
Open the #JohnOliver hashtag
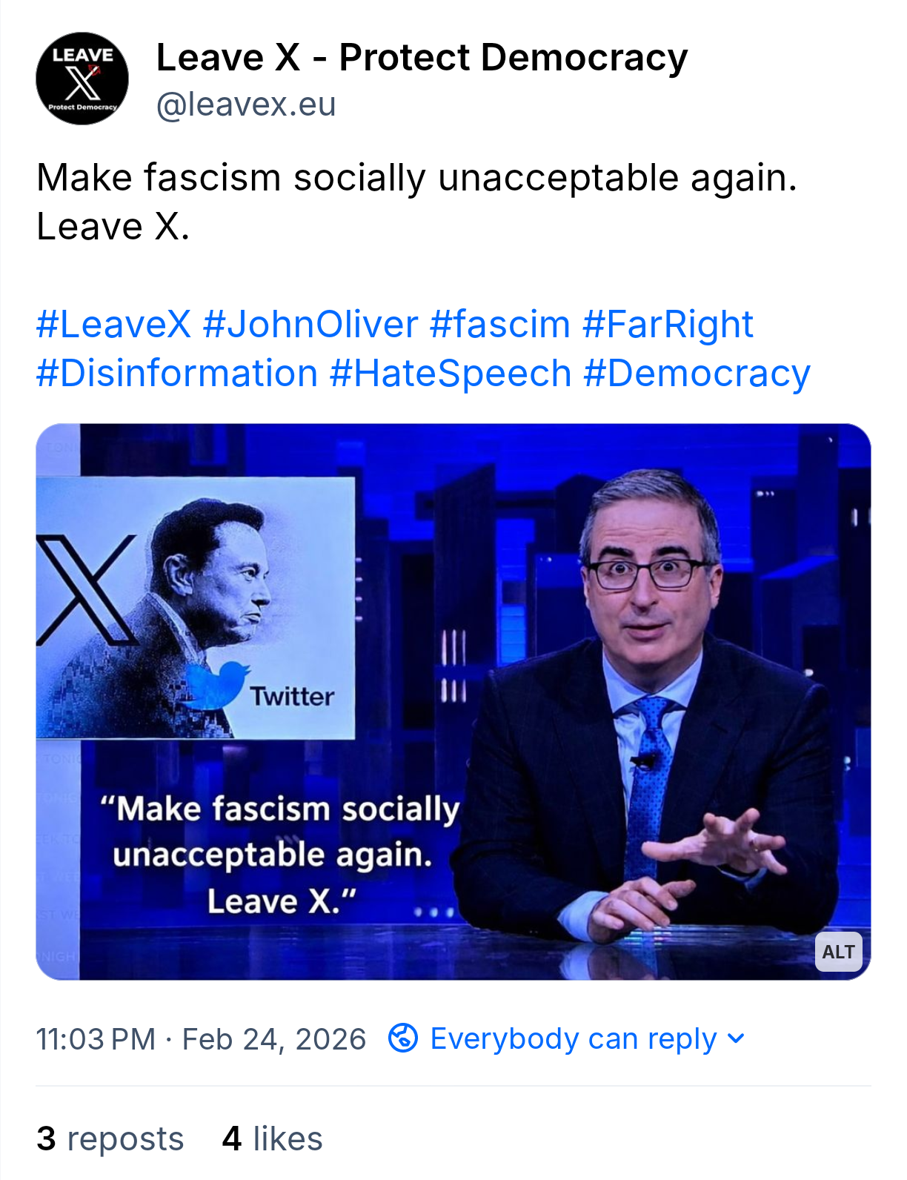coord(310,325)
